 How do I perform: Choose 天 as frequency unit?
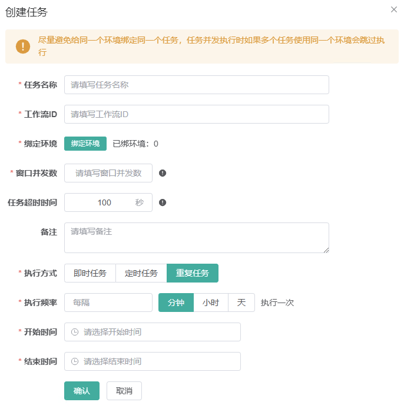click(241, 303)
